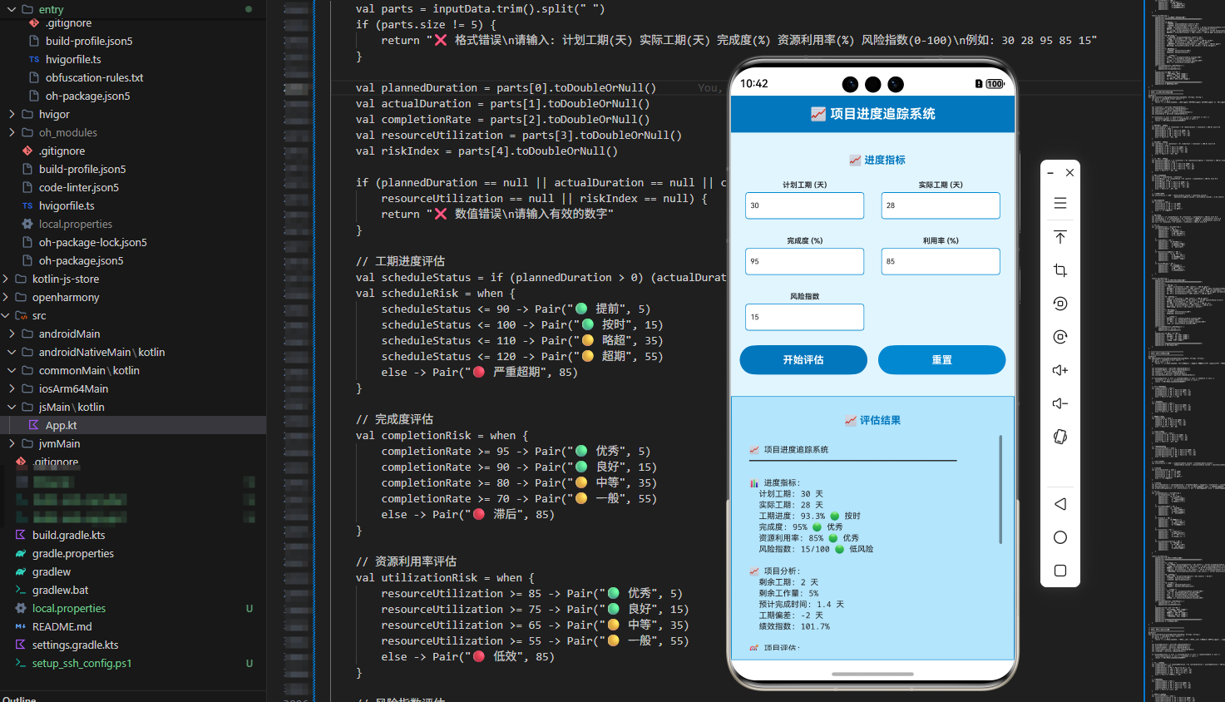1225x702 pixels.
Task: Expand the Outline section header
Action: (18, 699)
